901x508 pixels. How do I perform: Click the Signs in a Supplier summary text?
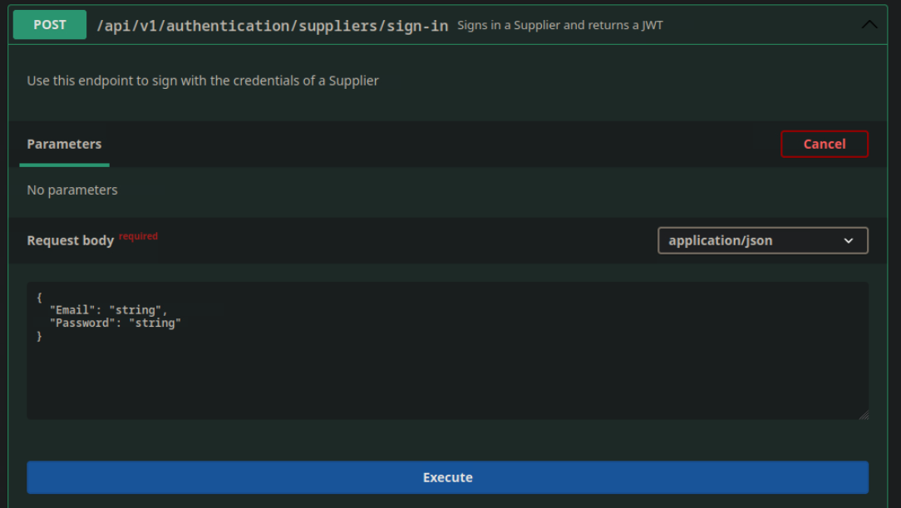[559, 25]
